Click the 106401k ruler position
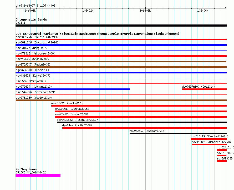The width and height of the screenshot is (234, 190). [x=30, y=11]
